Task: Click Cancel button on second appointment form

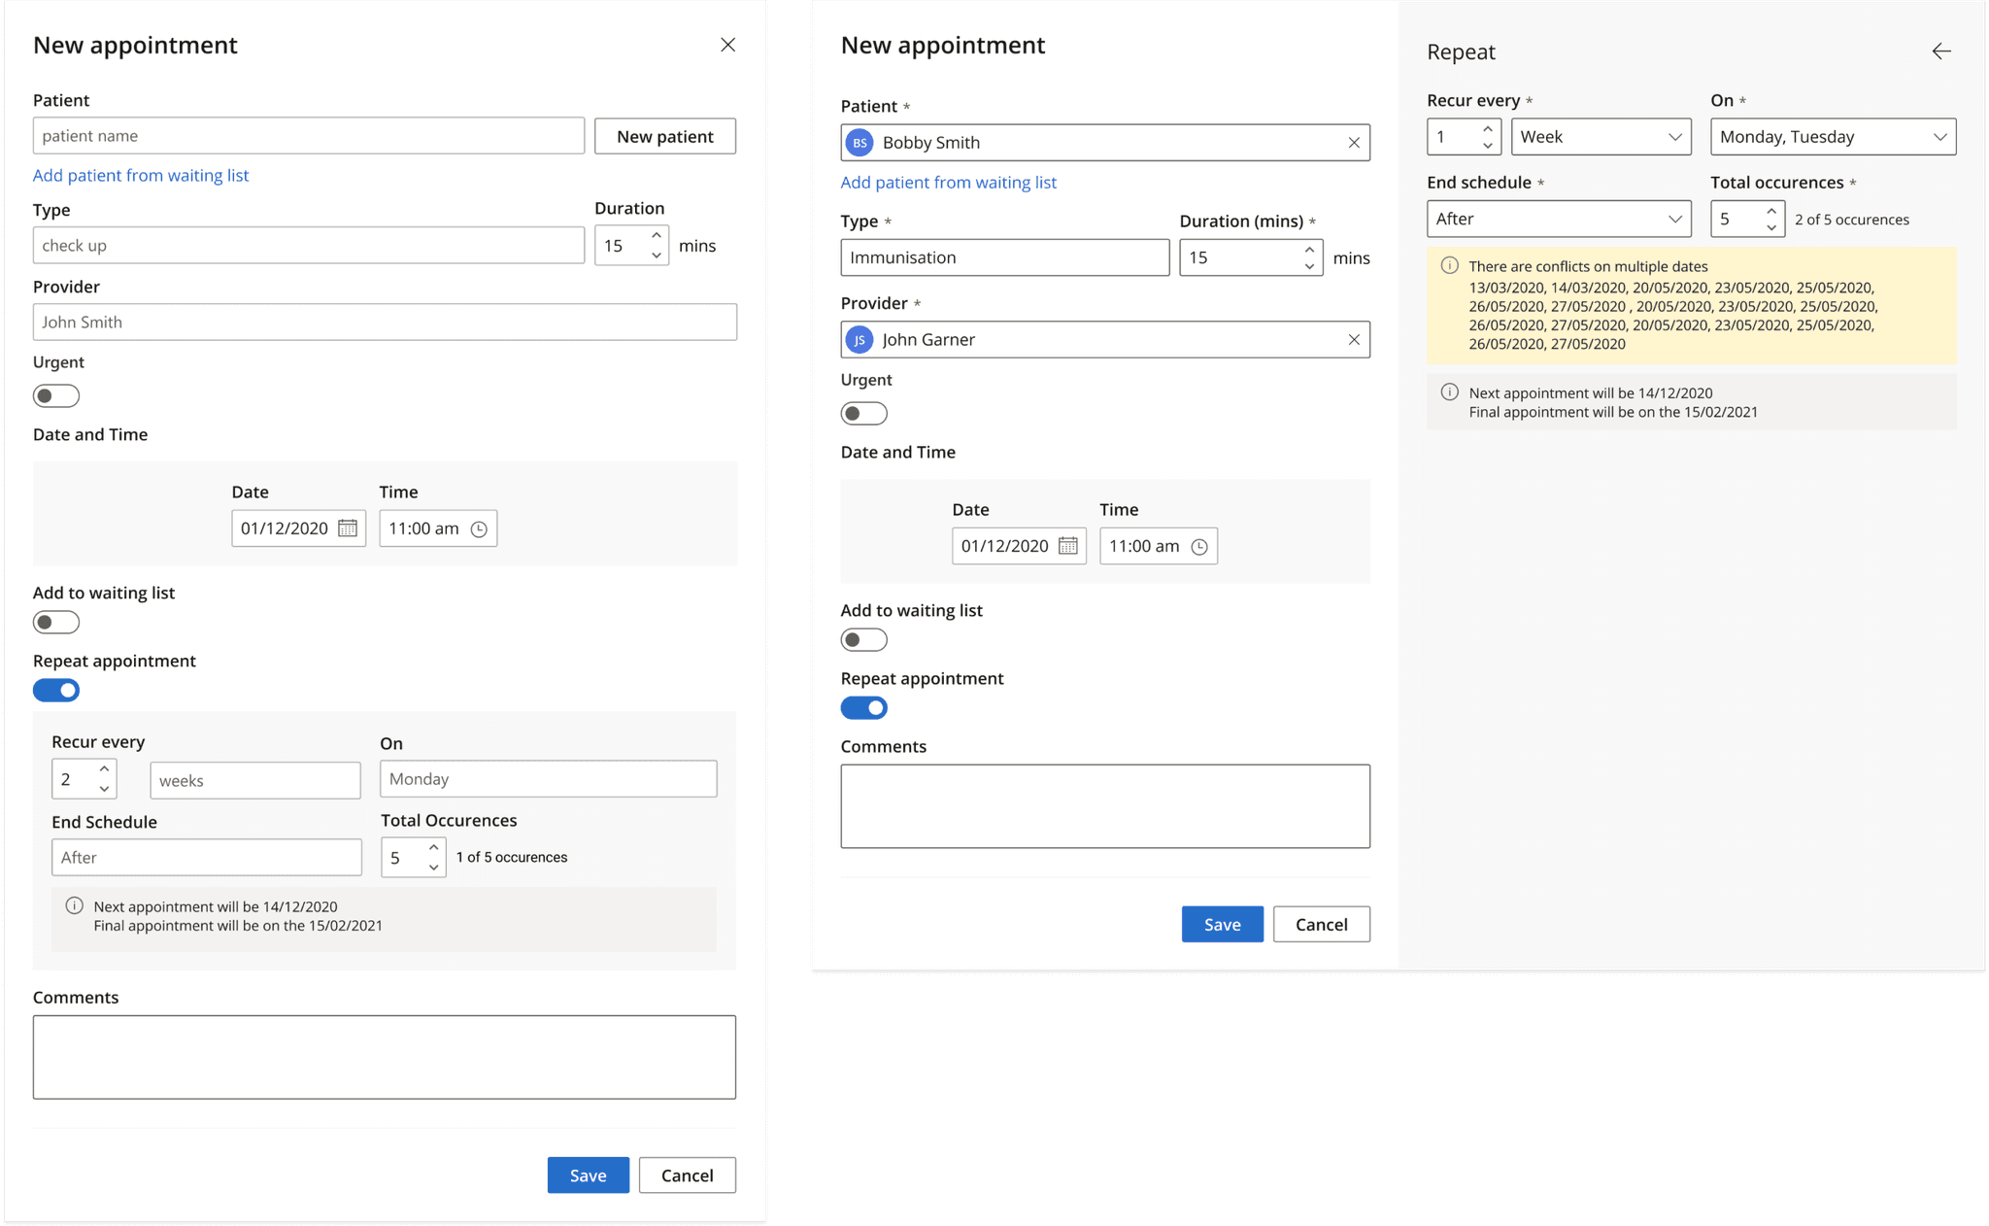Action: (x=1320, y=924)
